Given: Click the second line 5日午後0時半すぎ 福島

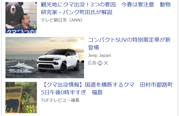Looking at the screenshot, I should 72,92.
